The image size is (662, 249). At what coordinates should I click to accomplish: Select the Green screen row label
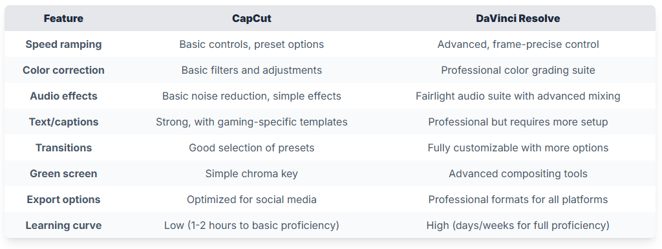click(63, 173)
